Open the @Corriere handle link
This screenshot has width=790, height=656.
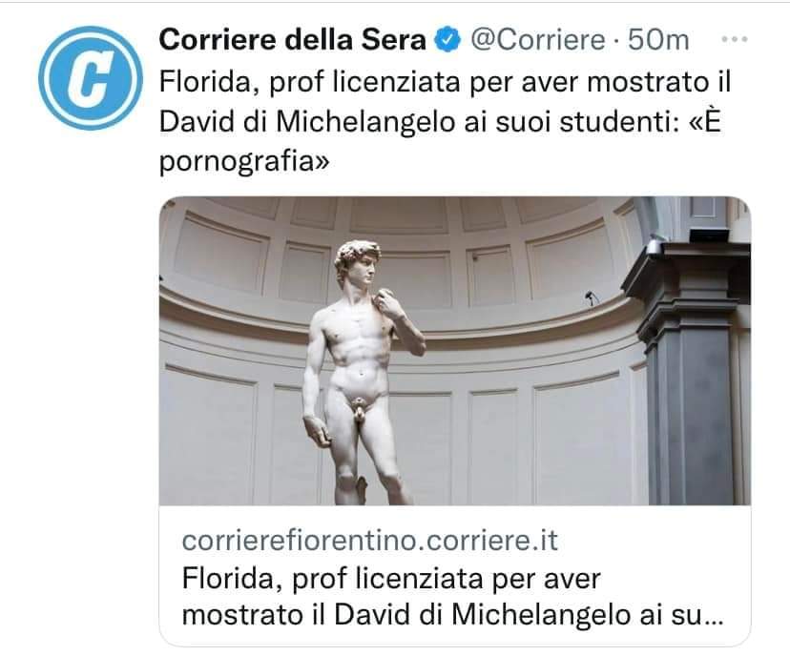(537, 40)
